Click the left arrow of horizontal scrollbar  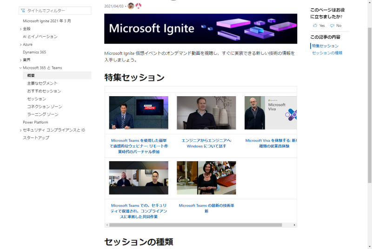tap(107, 225)
